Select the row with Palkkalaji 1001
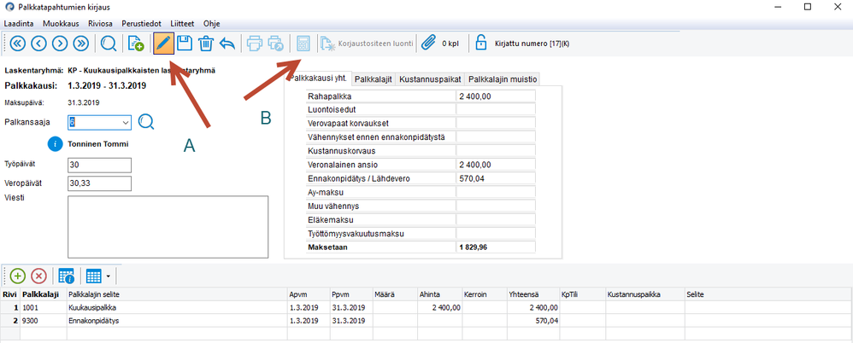This screenshot has width=853, height=343. pyautogui.click(x=426, y=308)
